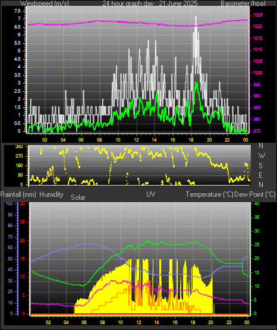This screenshot has width=277, height=330.
Task: Click the green 35 value on temperature axis
Action: (257, 217)
